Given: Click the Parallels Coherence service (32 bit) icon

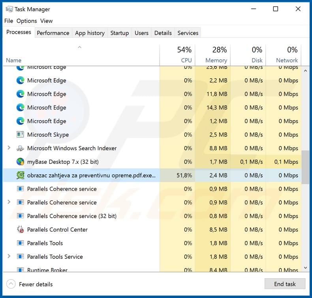Looking at the screenshot, I should tap(20, 216).
